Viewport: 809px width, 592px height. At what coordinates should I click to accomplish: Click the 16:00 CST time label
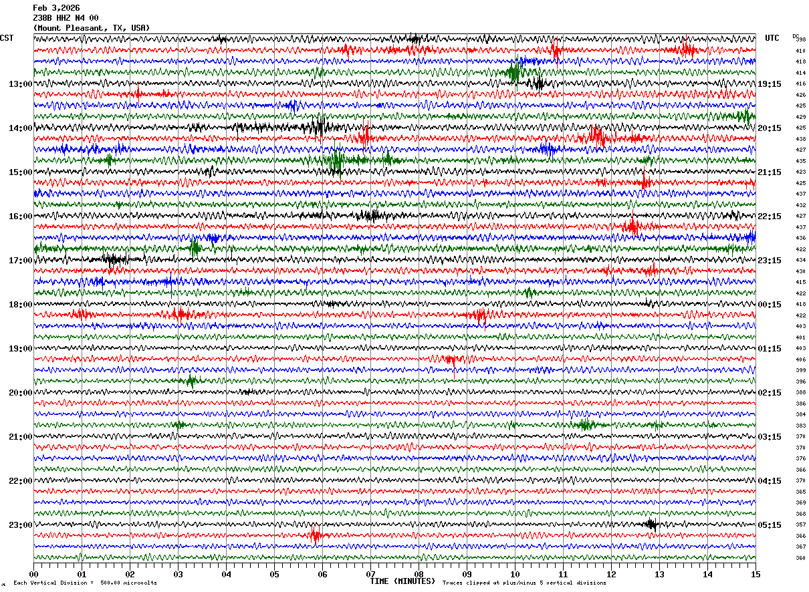pos(20,216)
